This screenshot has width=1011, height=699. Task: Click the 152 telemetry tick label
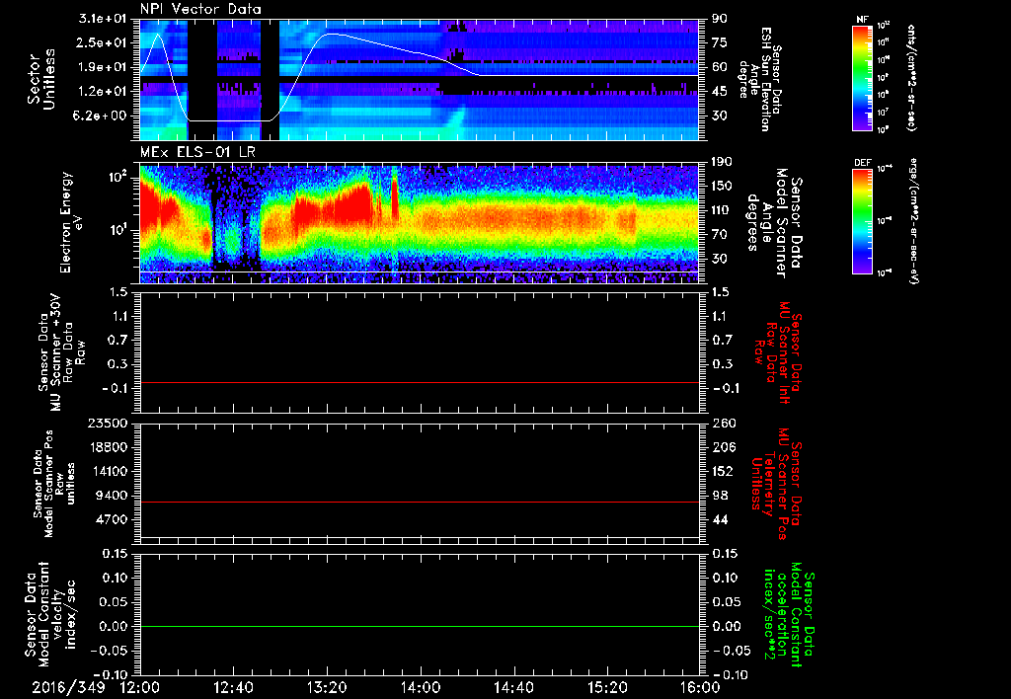point(722,471)
